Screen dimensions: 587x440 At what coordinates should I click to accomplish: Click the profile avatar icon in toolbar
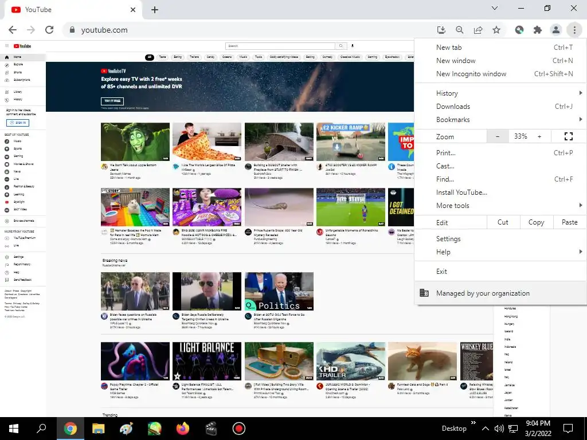pyautogui.click(x=556, y=30)
